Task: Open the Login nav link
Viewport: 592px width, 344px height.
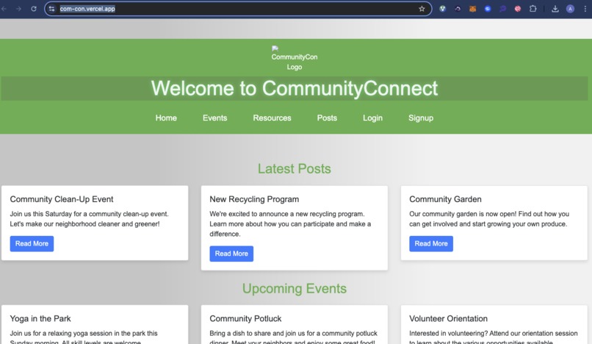Action: pos(372,118)
